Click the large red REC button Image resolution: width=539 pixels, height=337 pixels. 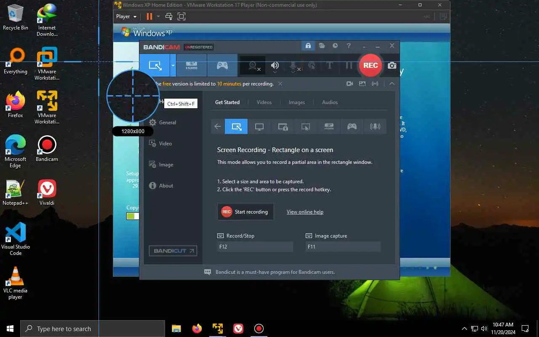tap(371, 65)
